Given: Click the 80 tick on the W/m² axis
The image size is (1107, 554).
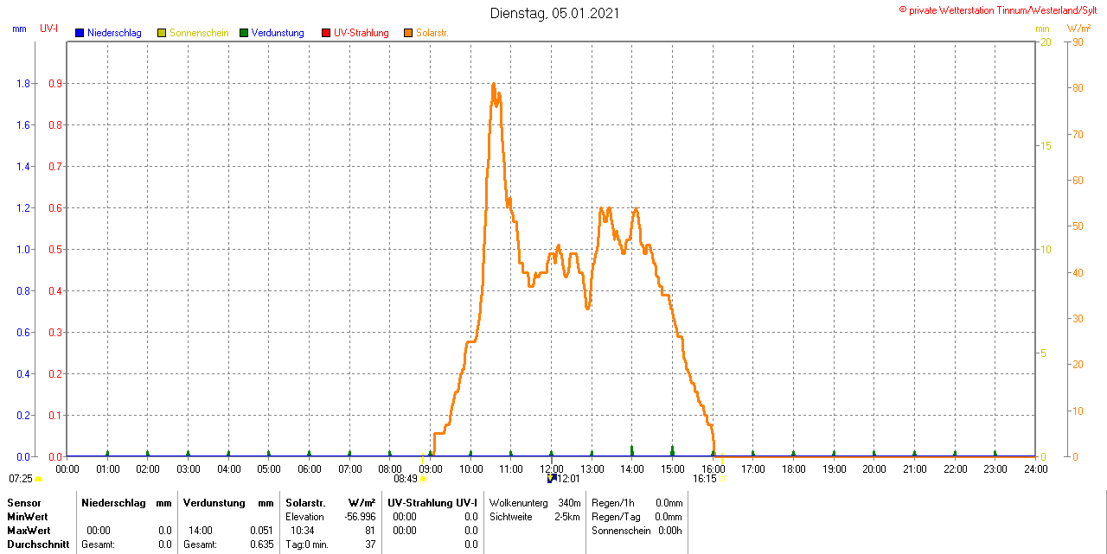Looking at the screenshot, I should tap(1078, 88).
